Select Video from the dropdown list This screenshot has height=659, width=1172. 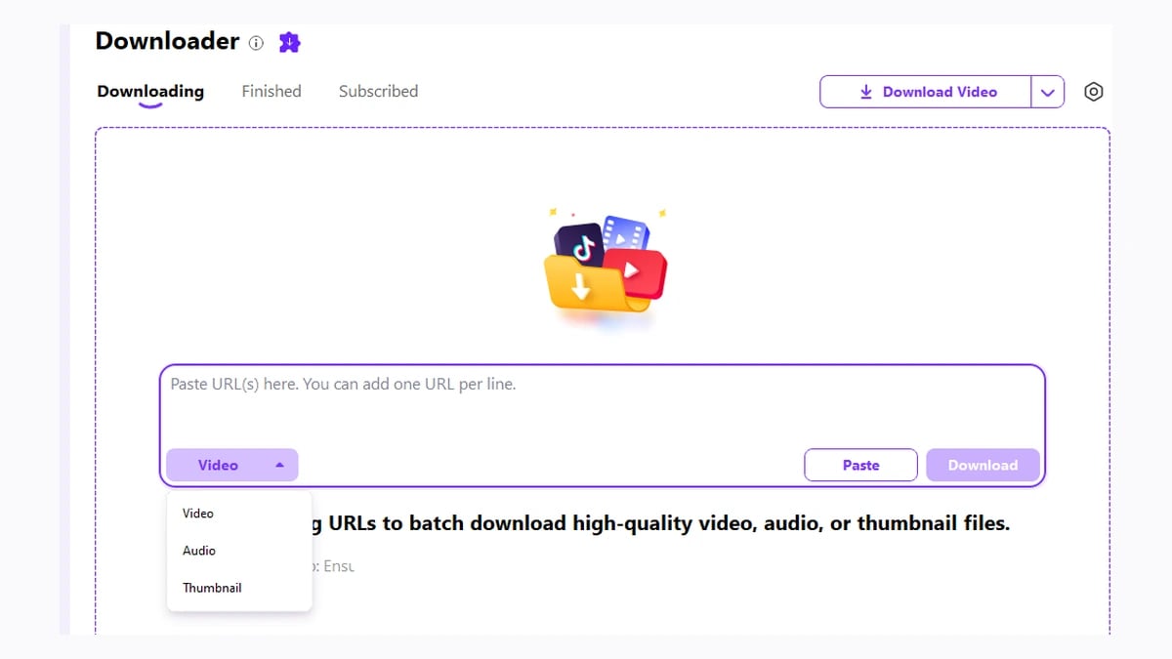point(239,514)
